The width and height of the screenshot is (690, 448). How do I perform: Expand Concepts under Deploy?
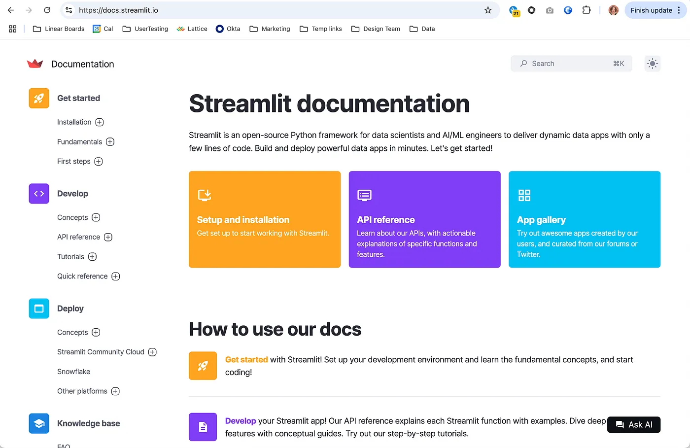pyautogui.click(x=96, y=332)
